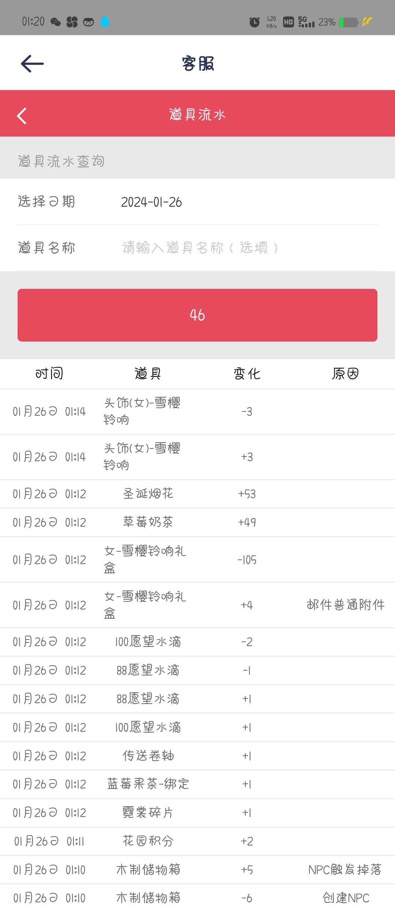Tap the 传送卷轴 record row
This screenshot has width=395, height=909.
click(197, 756)
